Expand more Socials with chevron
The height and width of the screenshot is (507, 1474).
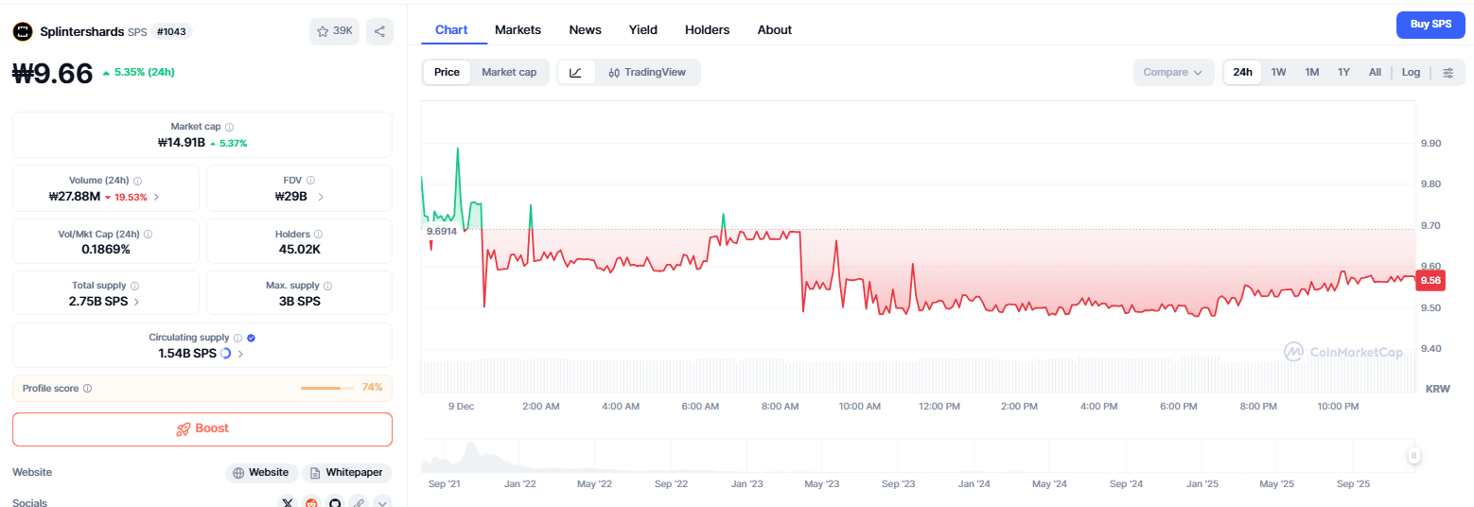click(382, 502)
